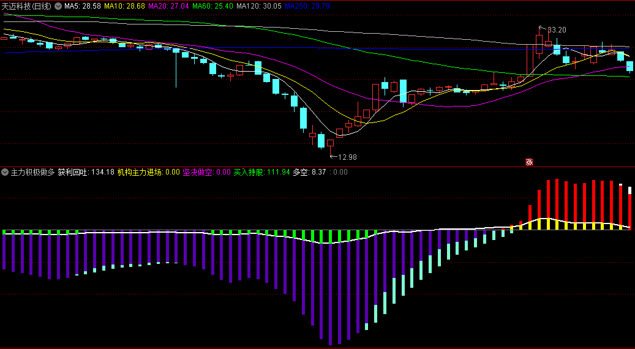Expand the dropdown arrow next to 天迈科技(日线)
The image size is (635, 349).
coord(58,6)
